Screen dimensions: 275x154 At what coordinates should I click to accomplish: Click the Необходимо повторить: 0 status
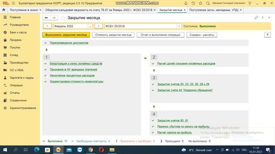(93, 141)
